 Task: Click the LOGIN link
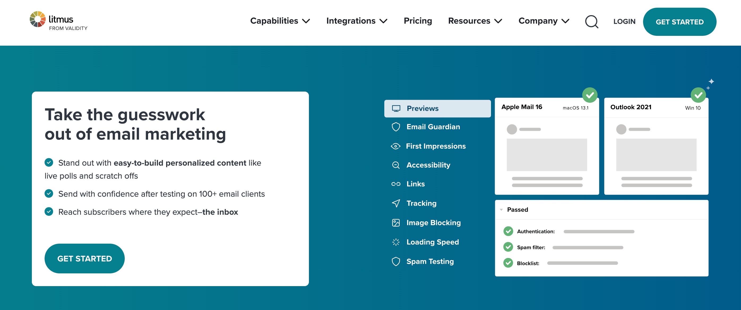tap(624, 21)
